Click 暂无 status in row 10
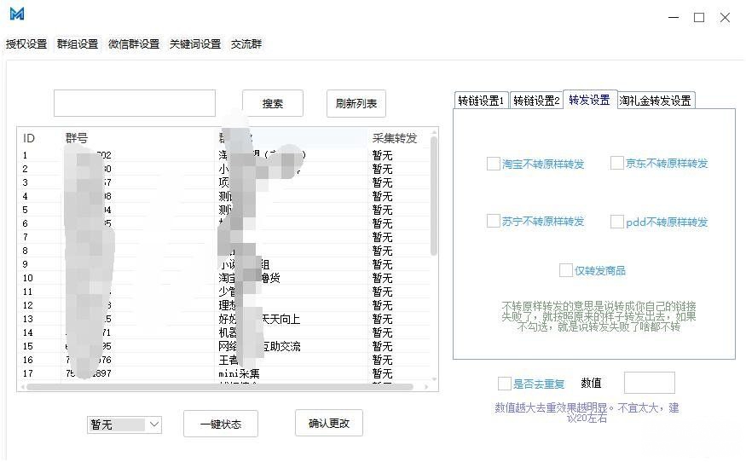 click(382, 278)
